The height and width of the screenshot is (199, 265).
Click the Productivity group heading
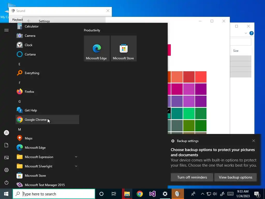pos(92,30)
